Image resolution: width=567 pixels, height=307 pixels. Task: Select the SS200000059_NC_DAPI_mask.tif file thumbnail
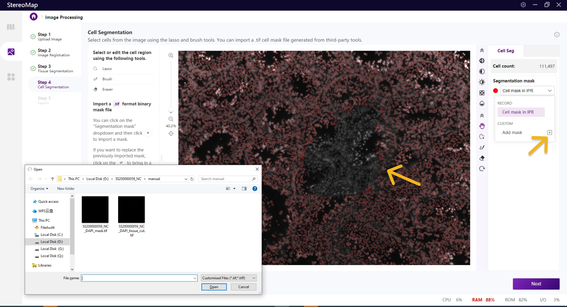95,210
